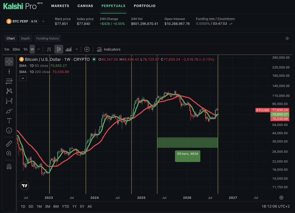Screen dimensions: 295x213
Task: Open the emoji icons tool
Action: tap(9, 130)
